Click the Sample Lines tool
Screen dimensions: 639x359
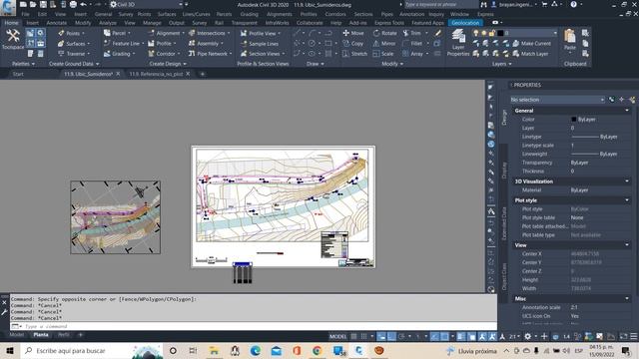point(260,44)
